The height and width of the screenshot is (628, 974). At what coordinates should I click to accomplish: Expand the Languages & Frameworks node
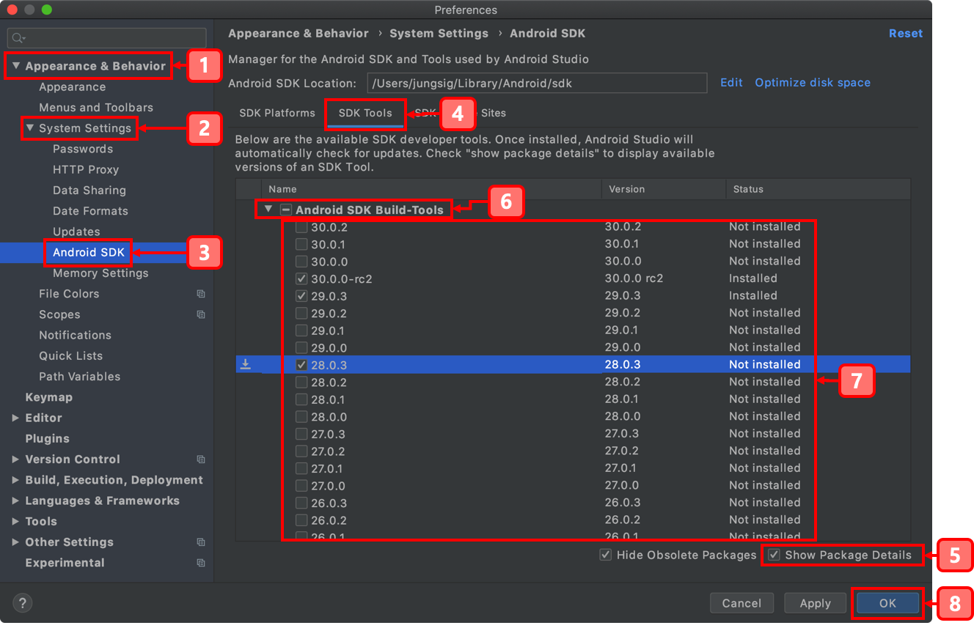15,500
